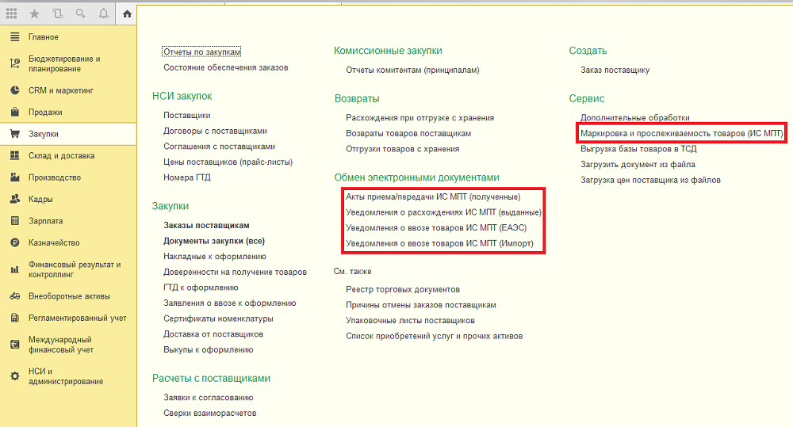Open ГТД к оформлению

tap(201, 288)
